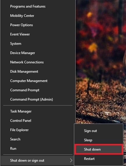The width and height of the screenshot is (126, 166).
Task: Select Shut down in the submenu
Action: coord(99,149)
